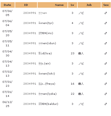
Task: Click the Lv column header
Action: (x=73, y=5)
